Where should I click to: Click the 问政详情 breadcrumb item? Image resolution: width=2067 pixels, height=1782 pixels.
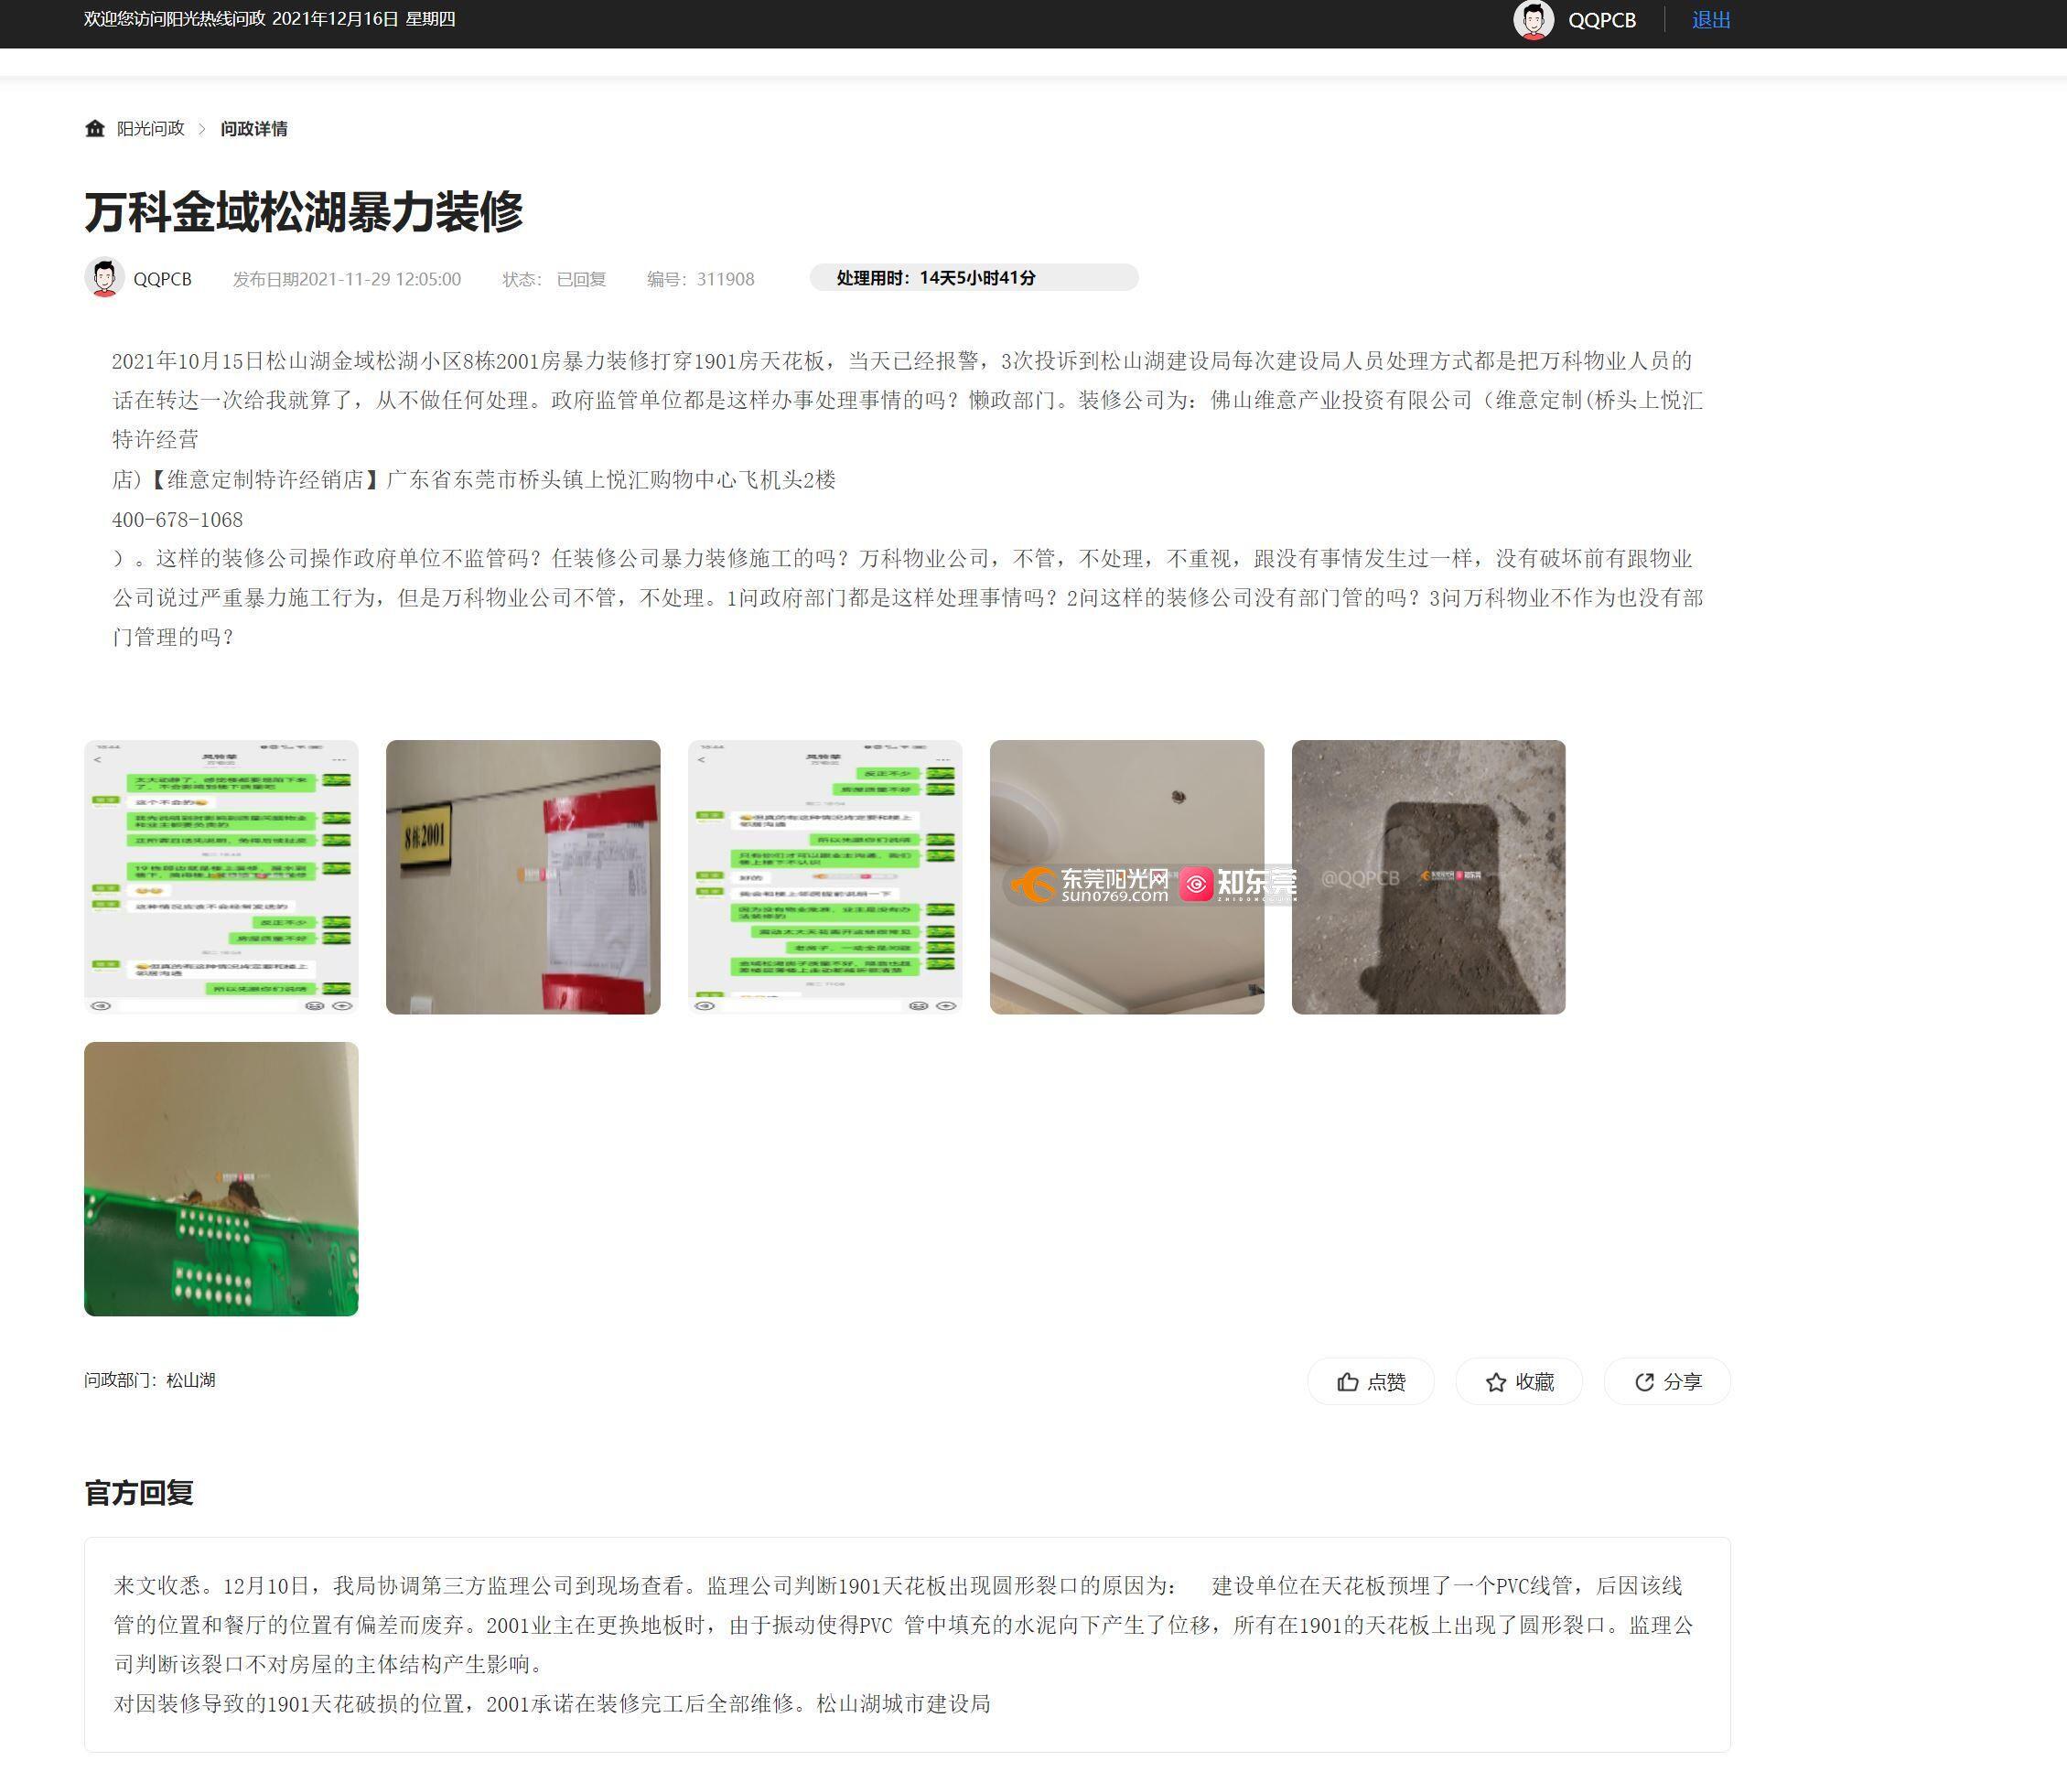253,129
